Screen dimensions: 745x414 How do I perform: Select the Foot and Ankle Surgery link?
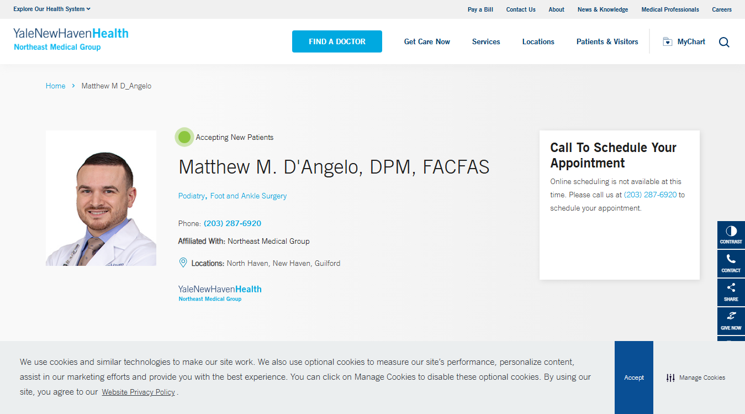pyautogui.click(x=249, y=196)
